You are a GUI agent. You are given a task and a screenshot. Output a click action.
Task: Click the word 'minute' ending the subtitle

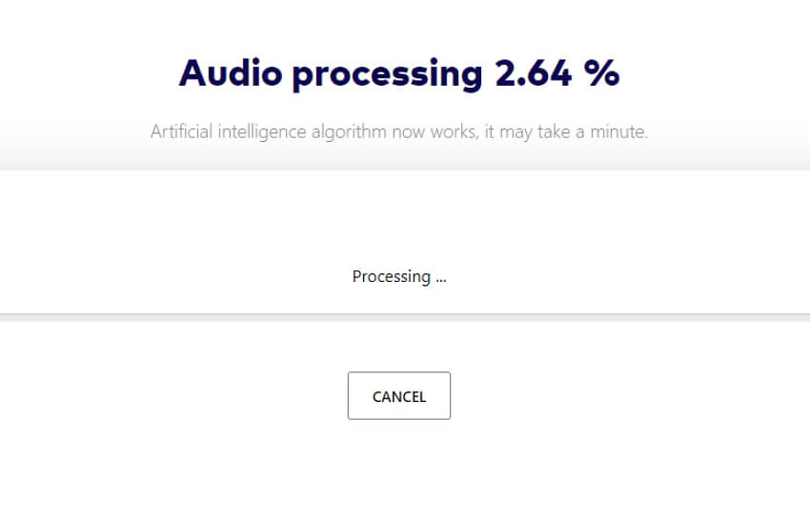click(x=618, y=131)
